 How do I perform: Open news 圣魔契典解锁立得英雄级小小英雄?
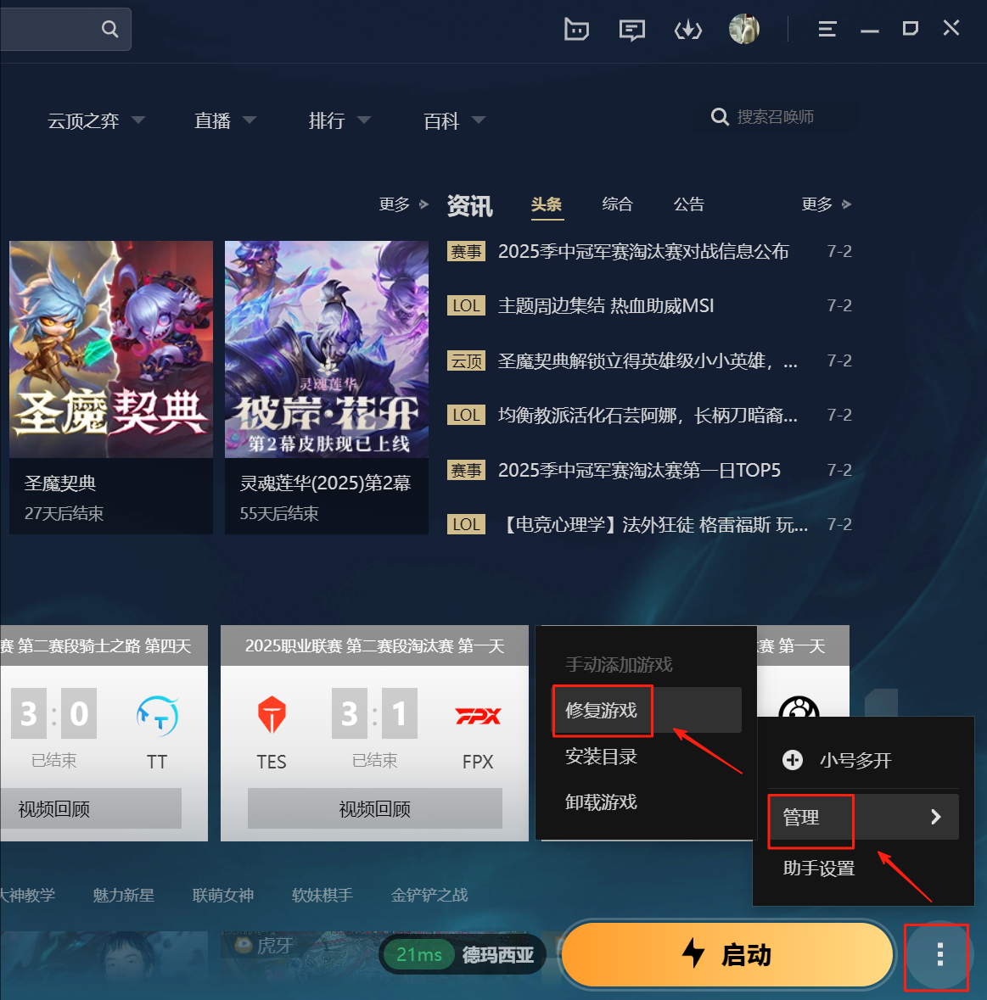(x=647, y=361)
